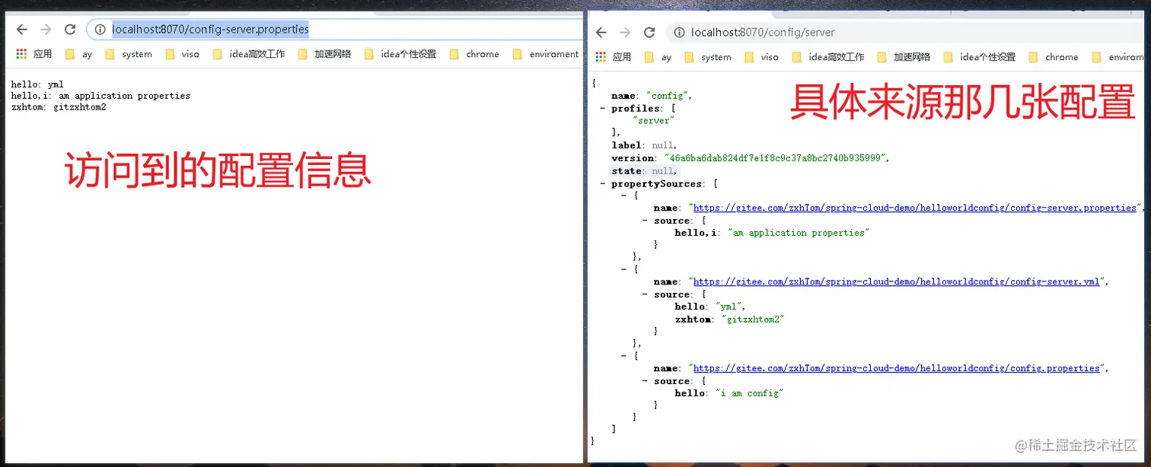Viewport: 1151px width, 467px height.
Task: Collapse source containing zxhtom key
Action: tap(646, 294)
